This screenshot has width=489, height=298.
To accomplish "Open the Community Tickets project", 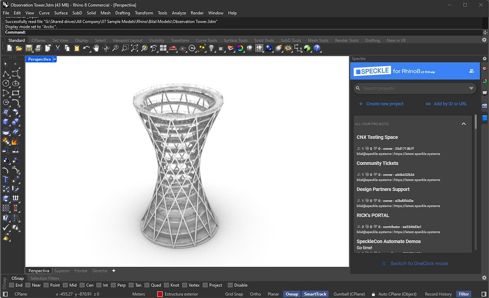I will click(x=377, y=163).
